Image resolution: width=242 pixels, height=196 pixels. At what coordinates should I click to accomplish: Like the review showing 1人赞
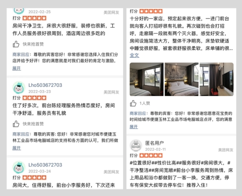133,103
